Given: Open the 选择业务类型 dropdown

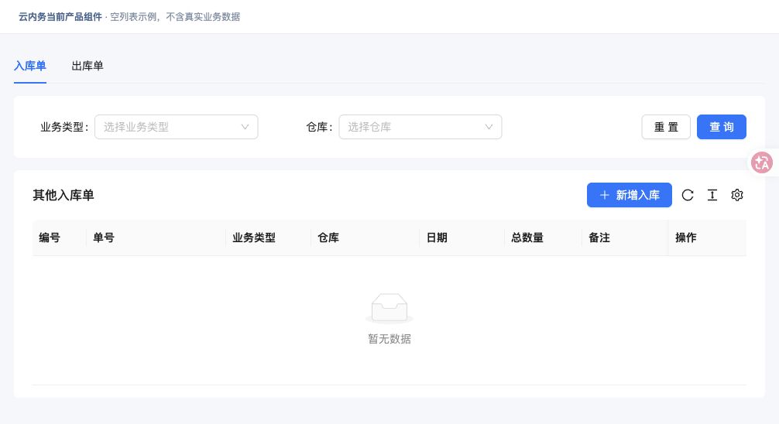Looking at the screenshot, I should [177, 127].
